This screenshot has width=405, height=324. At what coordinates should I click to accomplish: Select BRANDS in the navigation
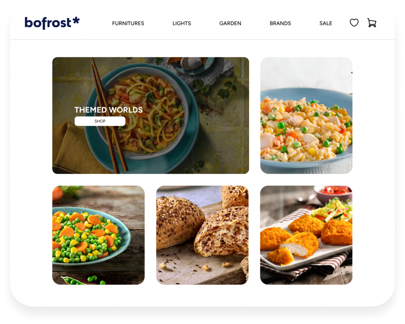(x=280, y=23)
